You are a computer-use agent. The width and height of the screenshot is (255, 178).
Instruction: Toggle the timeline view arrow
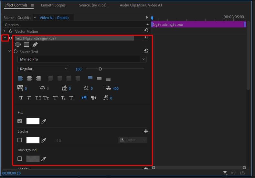[x=147, y=17]
